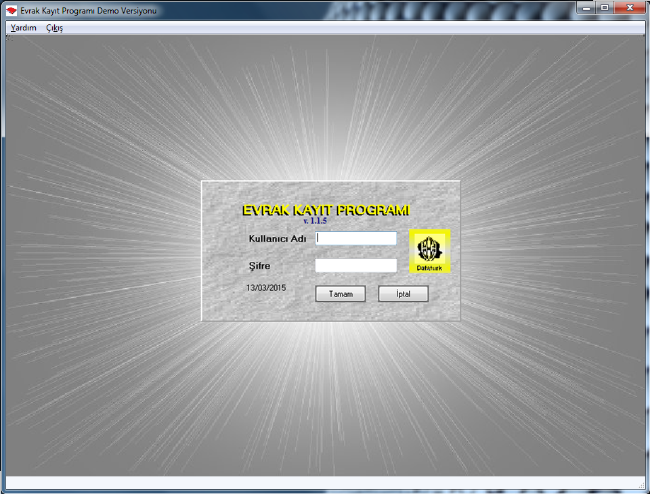Focus the Kullanıcı Adı input field
The height and width of the screenshot is (494, 650).
tap(355, 238)
